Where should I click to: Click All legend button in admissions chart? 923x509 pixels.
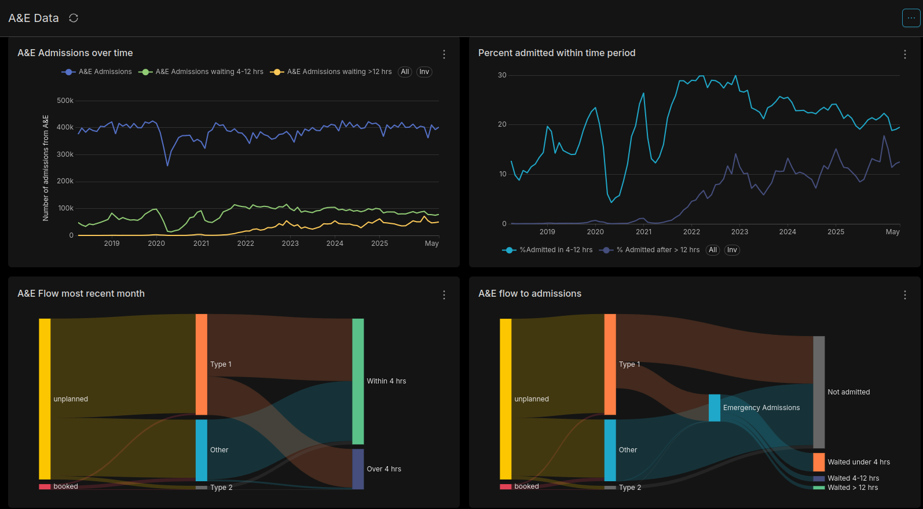[405, 72]
